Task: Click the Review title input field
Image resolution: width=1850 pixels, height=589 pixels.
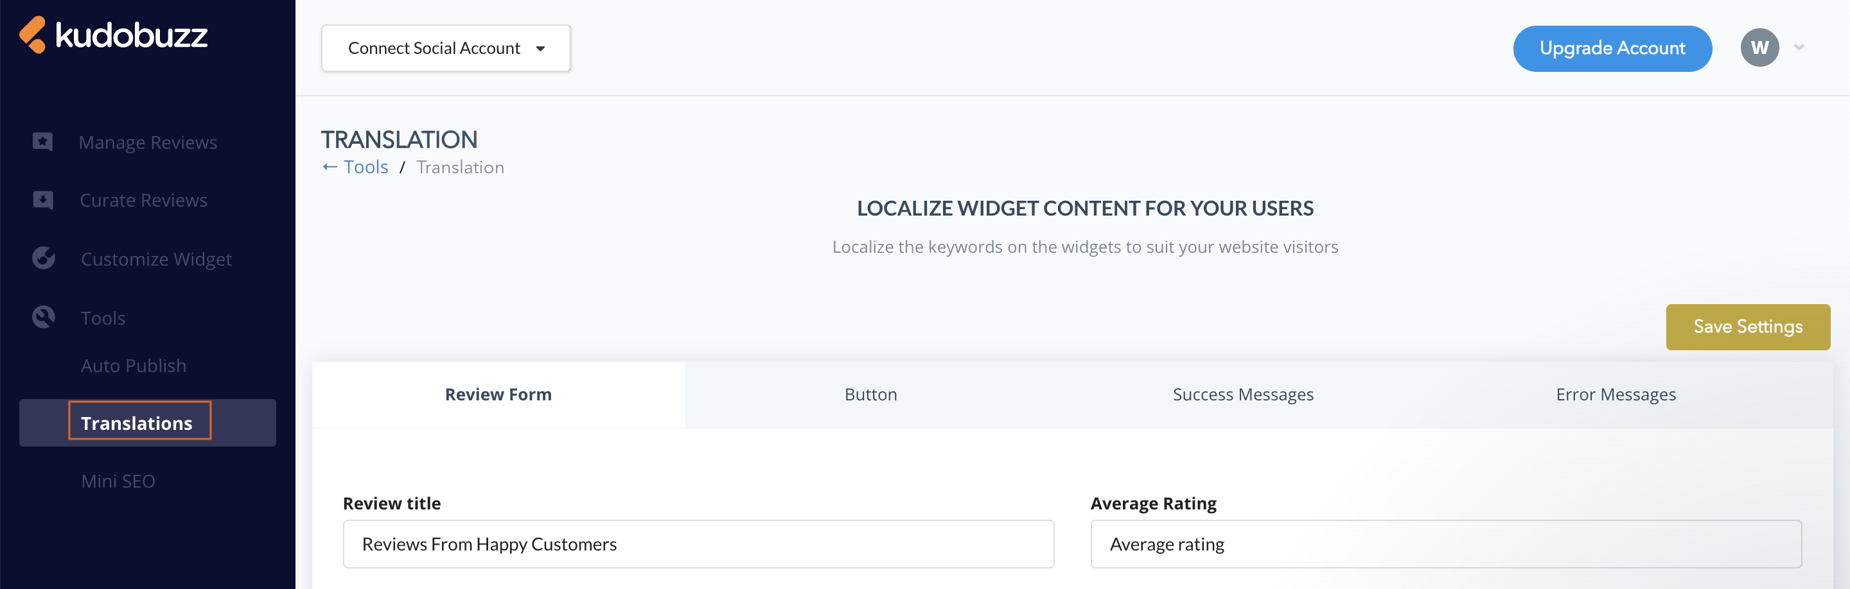Action: click(698, 545)
